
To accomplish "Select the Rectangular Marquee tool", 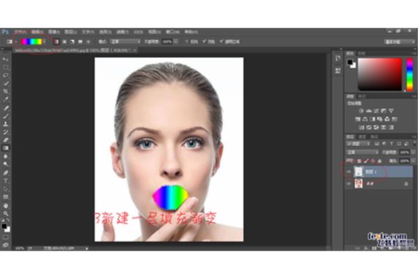I will click(6, 67).
